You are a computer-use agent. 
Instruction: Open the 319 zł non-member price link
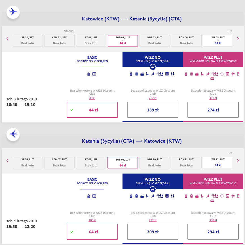pos(213,98)
